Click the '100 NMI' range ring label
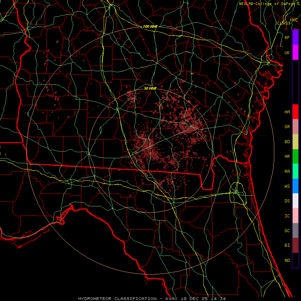 click(x=150, y=26)
